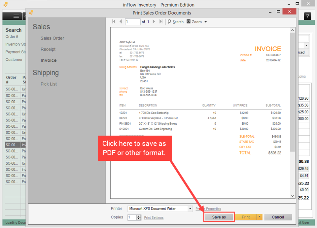This screenshot has width=317, height=228.
Task: Expand the Print button dropdown arrow
Action: click(260, 217)
